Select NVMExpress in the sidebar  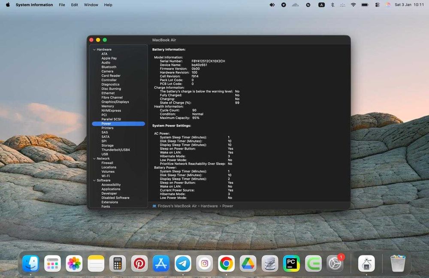coord(111,110)
